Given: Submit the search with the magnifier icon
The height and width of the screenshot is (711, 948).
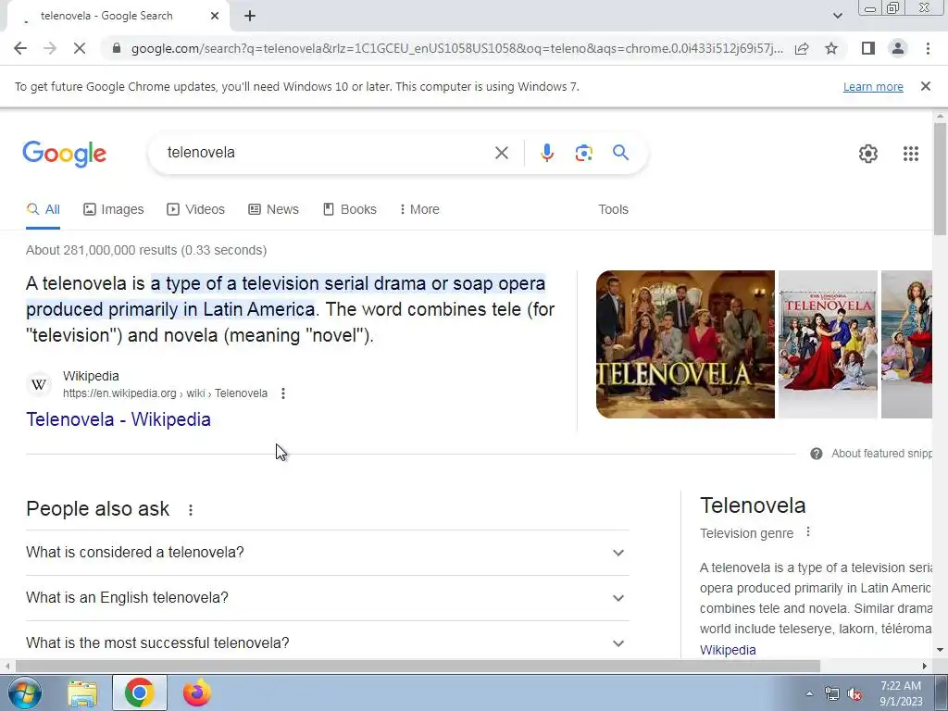Looking at the screenshot, I should pyautogui.click(x=621, y=153).
